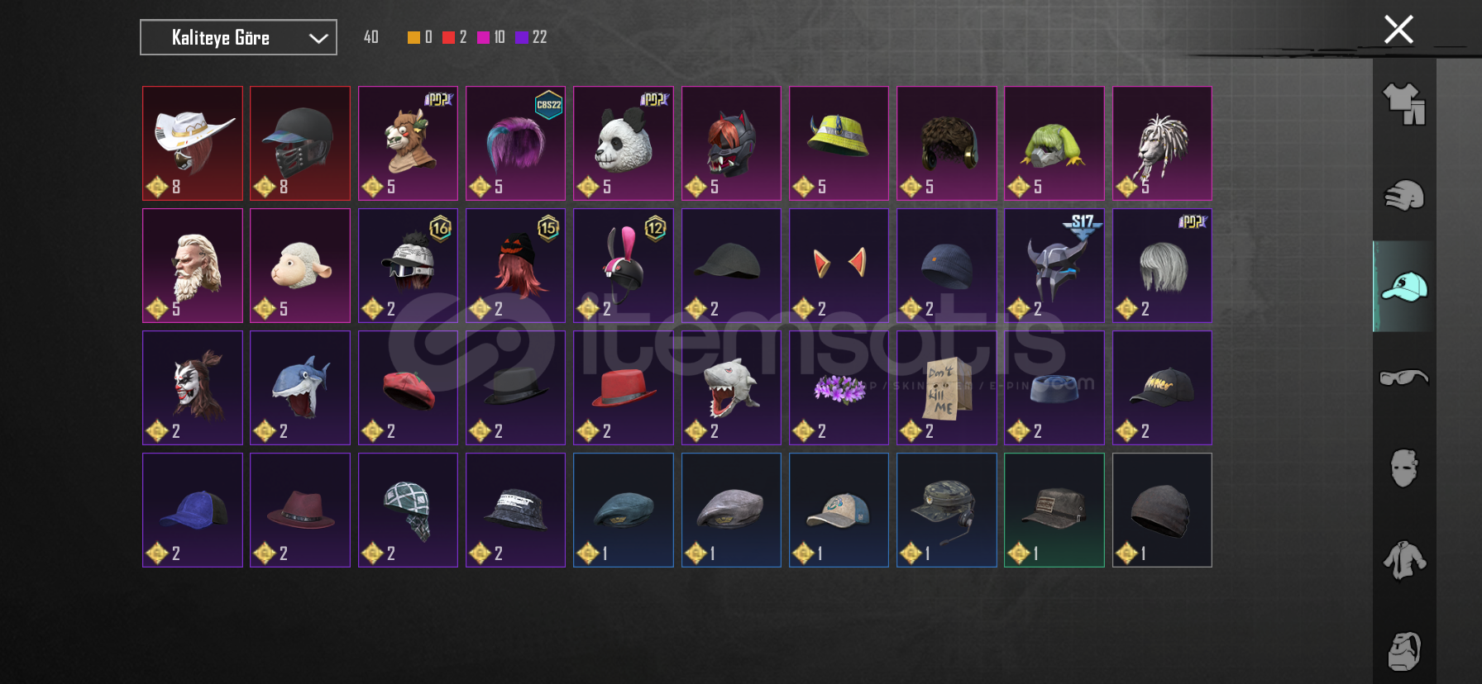Image resolution: width=1482 pixels, height=684 pixels.
Task: Open the backpack category icon
Action: 1404,651
